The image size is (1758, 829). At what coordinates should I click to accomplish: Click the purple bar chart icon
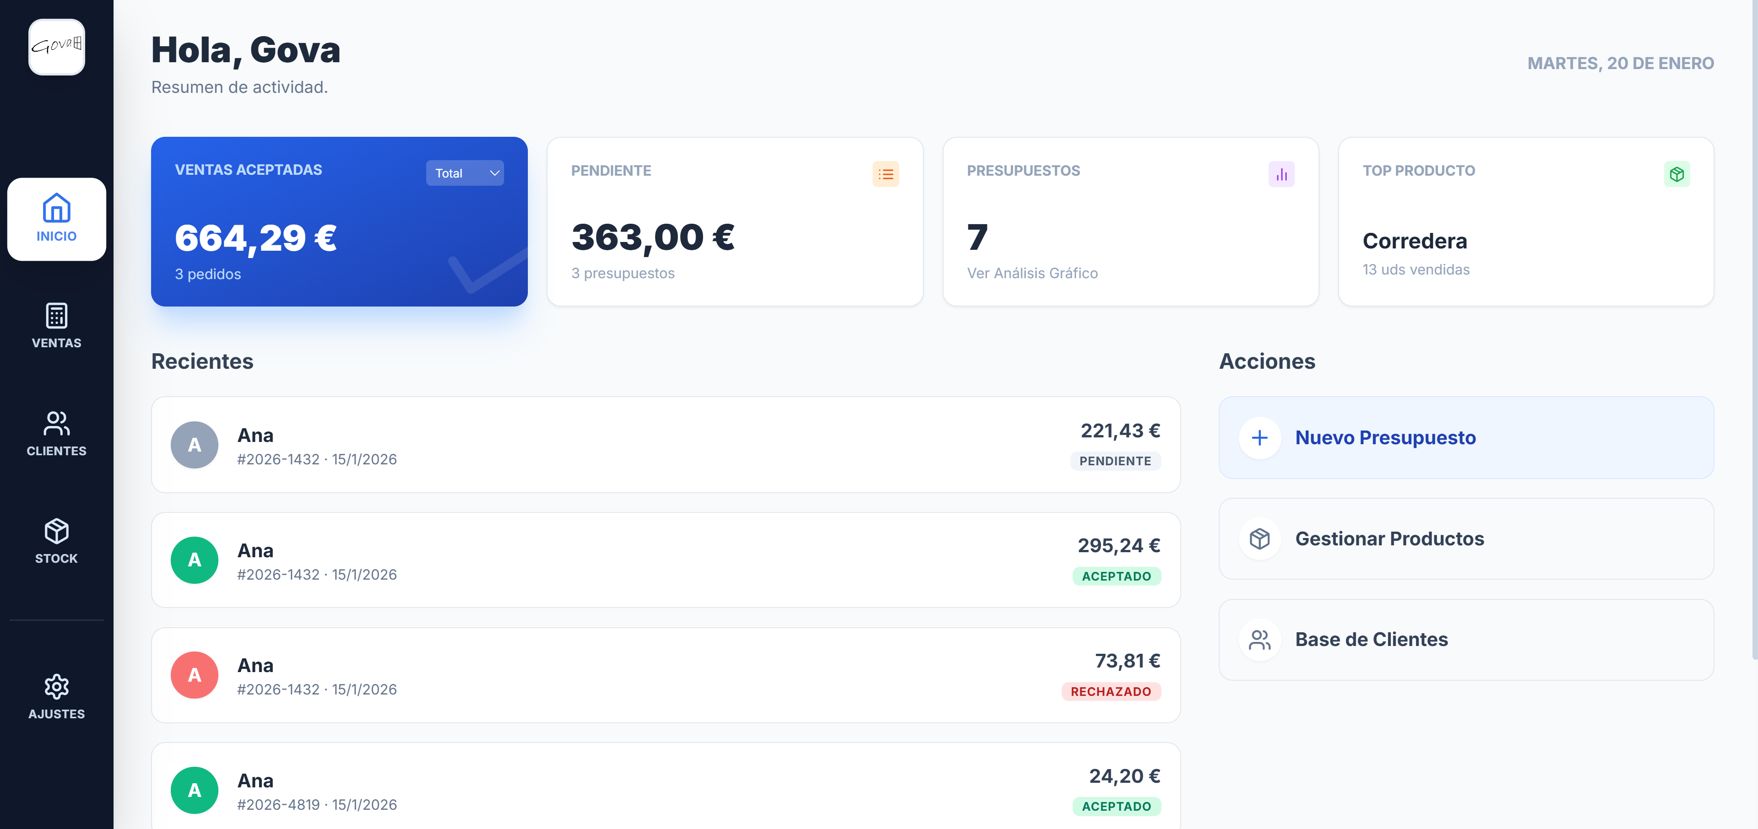[1281, 174]
